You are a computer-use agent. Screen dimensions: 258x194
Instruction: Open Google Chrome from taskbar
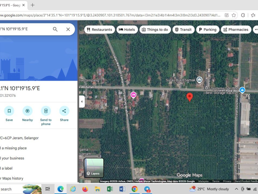tap(135, 189)
